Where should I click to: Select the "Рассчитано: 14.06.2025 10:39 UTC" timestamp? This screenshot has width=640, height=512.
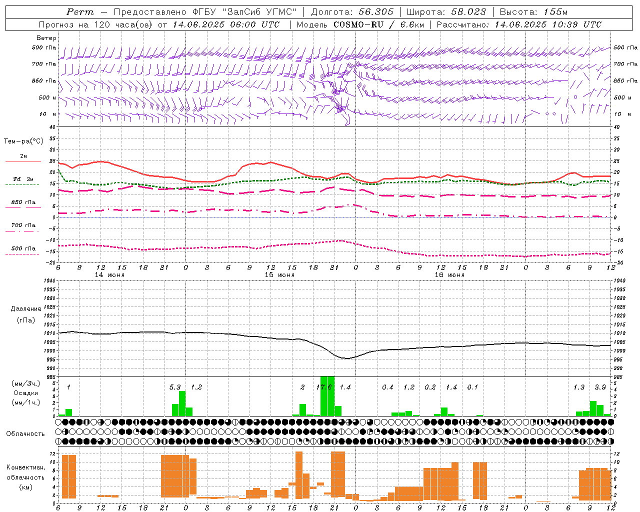pyautogui.click(x=519, y=24)
